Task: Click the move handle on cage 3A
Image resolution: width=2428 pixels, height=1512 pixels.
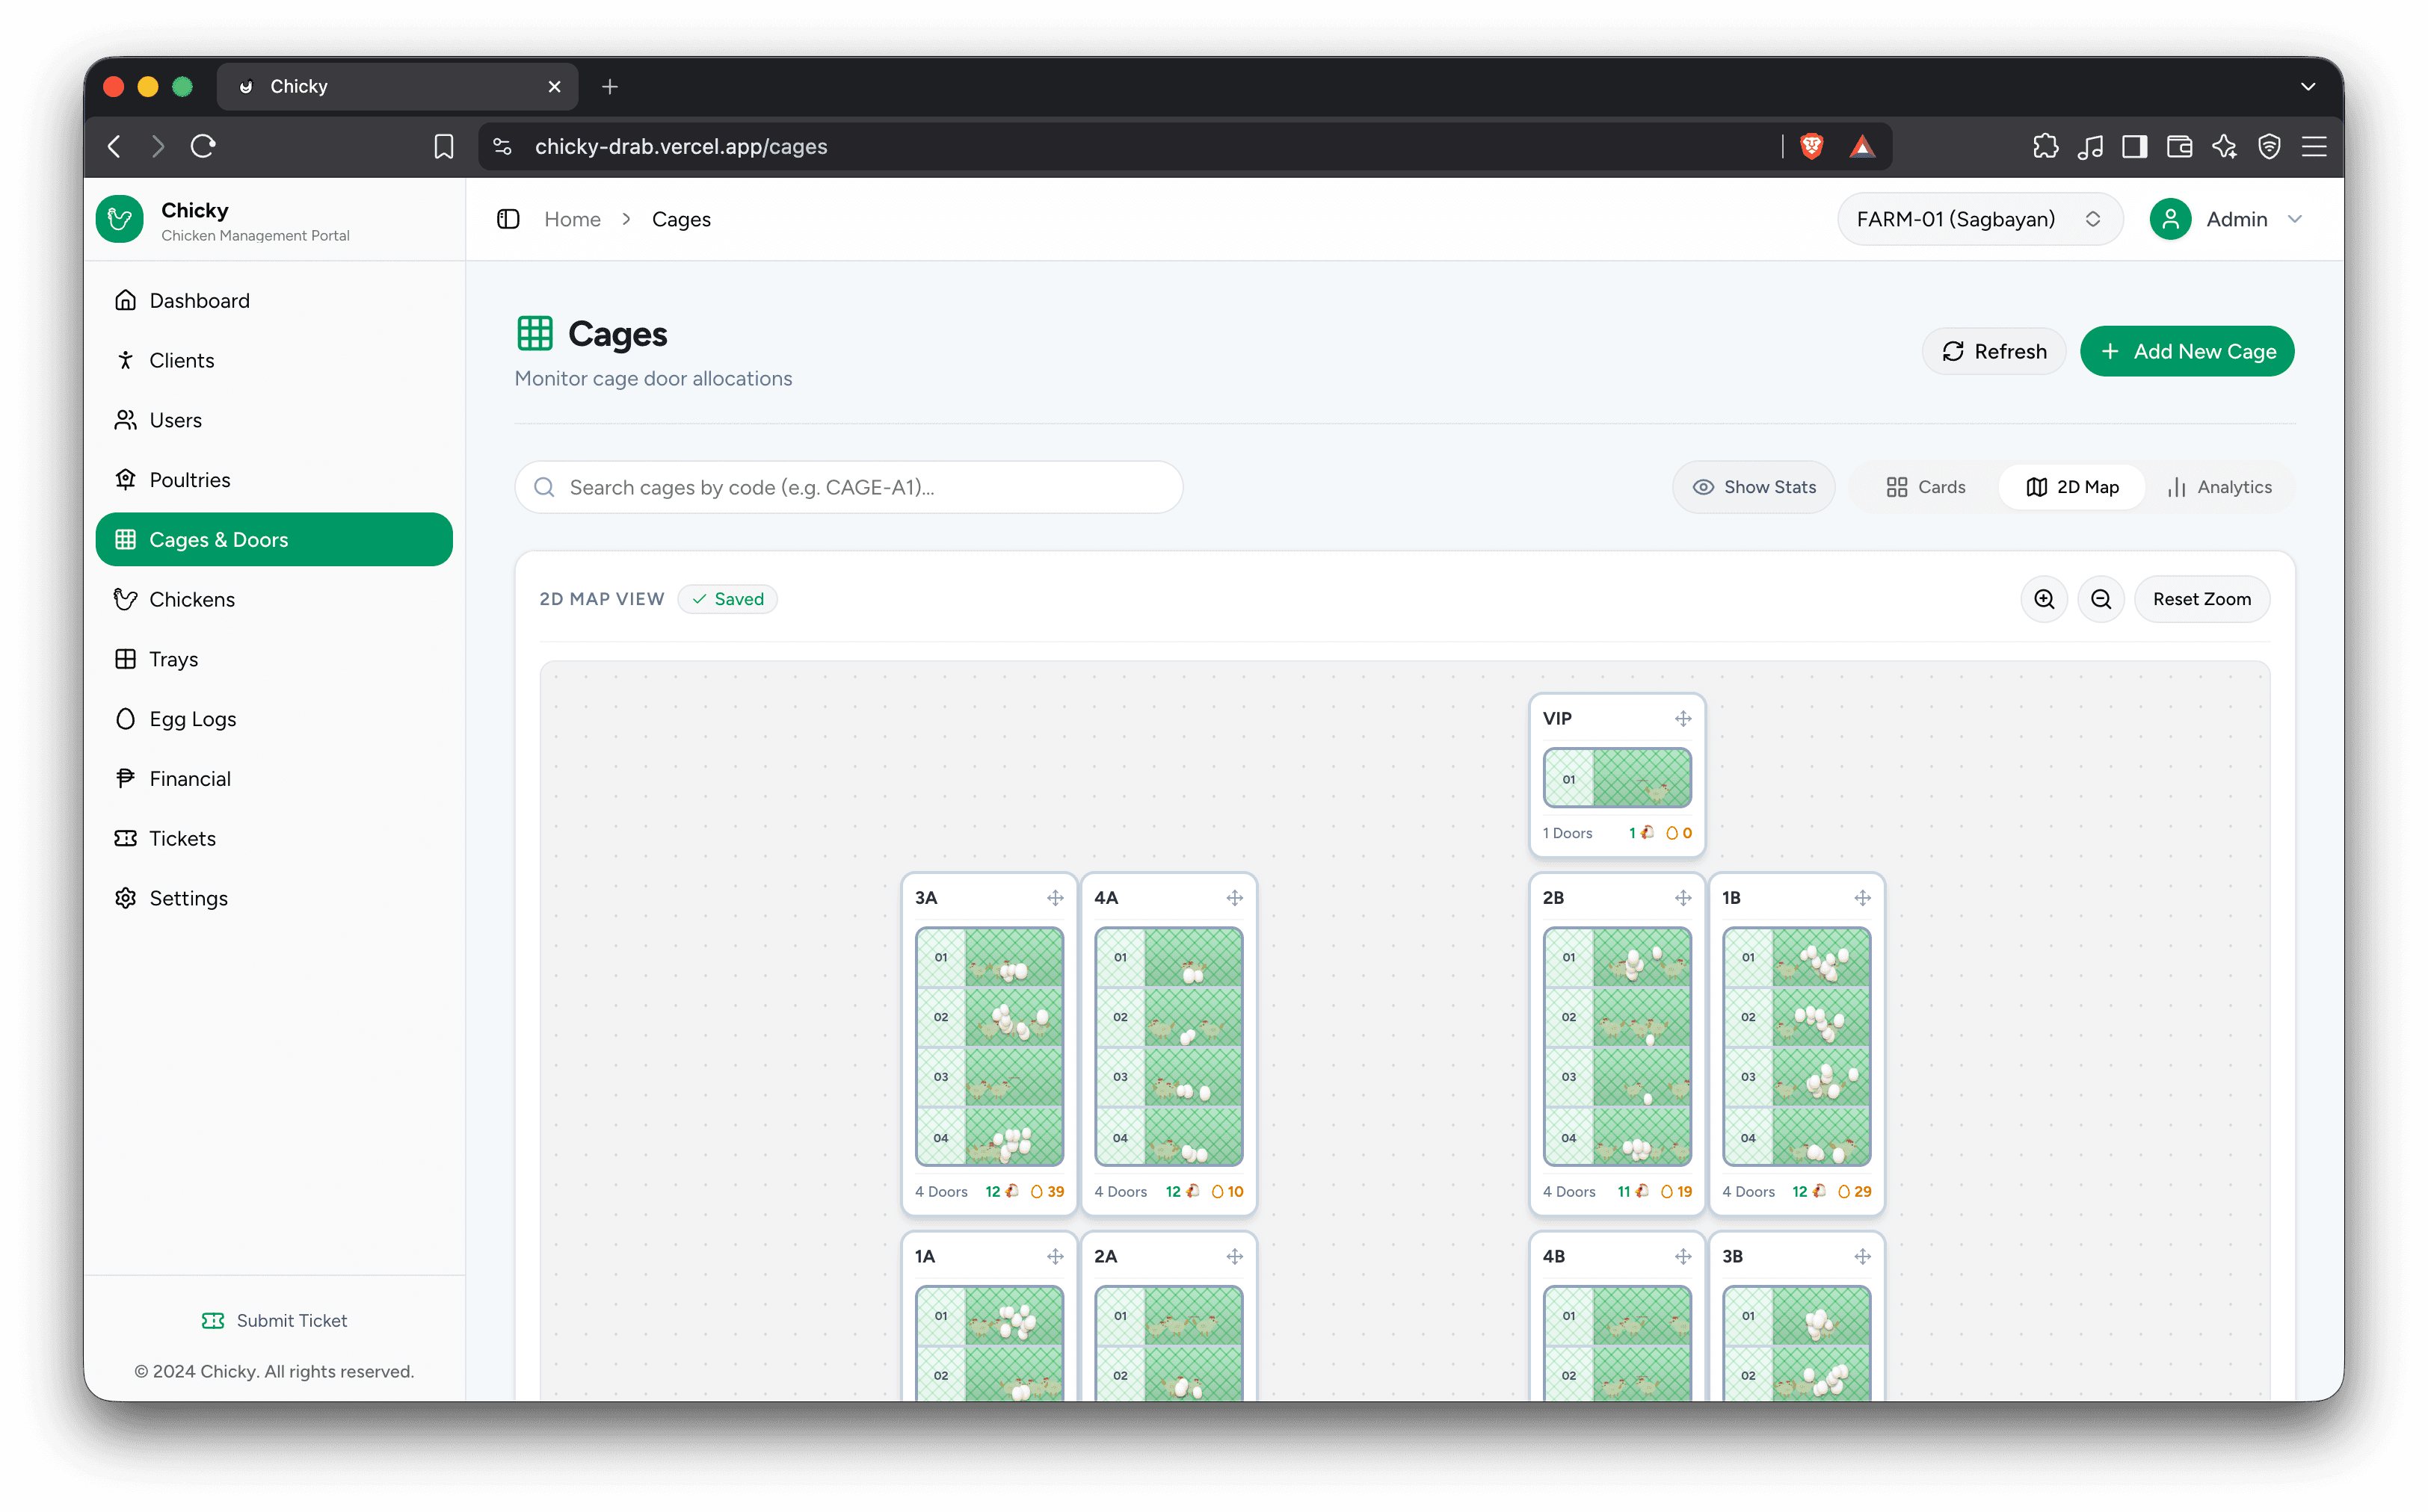Action: point(1055,898)
